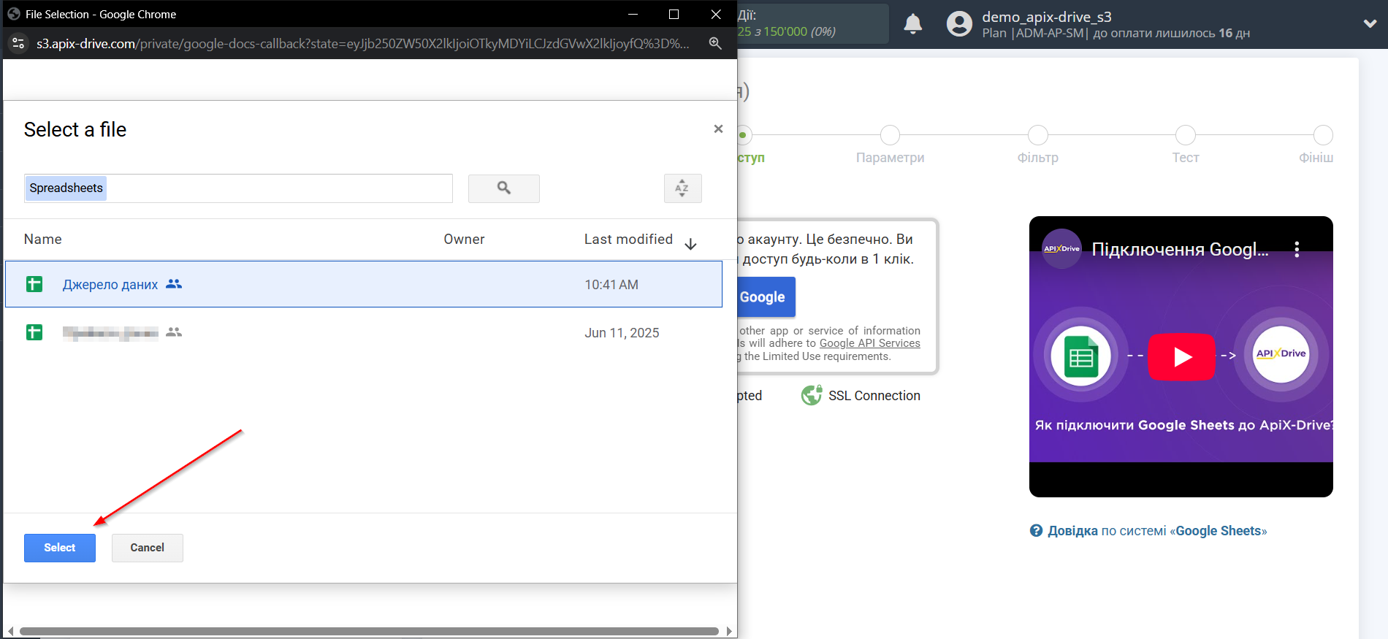
Task: Click the 10:41 AM modified time
Action: pyautogui.click(x=611, y=285)
